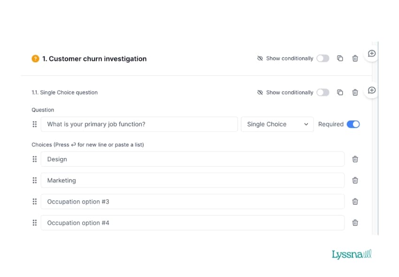The image size is (399, 277).
Task: Open the add-comment icon beside the section header
Action: tap(371, 53)
